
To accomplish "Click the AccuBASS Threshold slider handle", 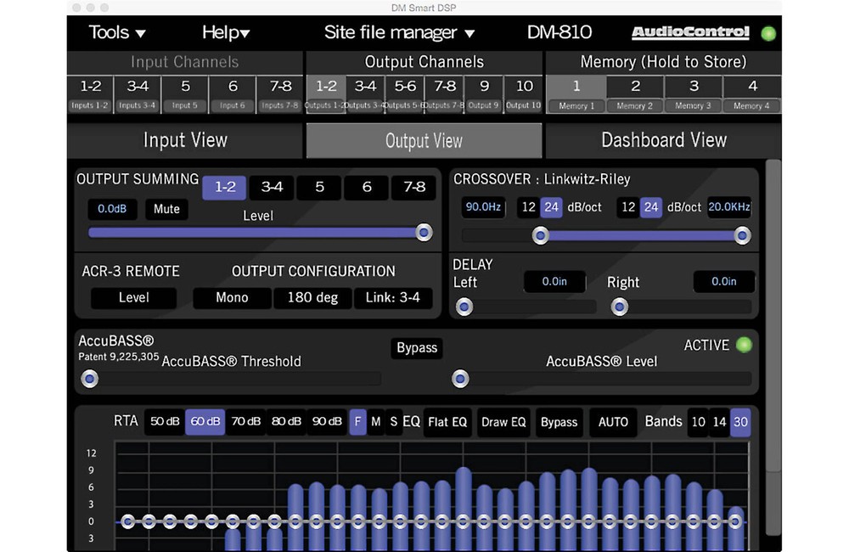I will coord(90,379).
